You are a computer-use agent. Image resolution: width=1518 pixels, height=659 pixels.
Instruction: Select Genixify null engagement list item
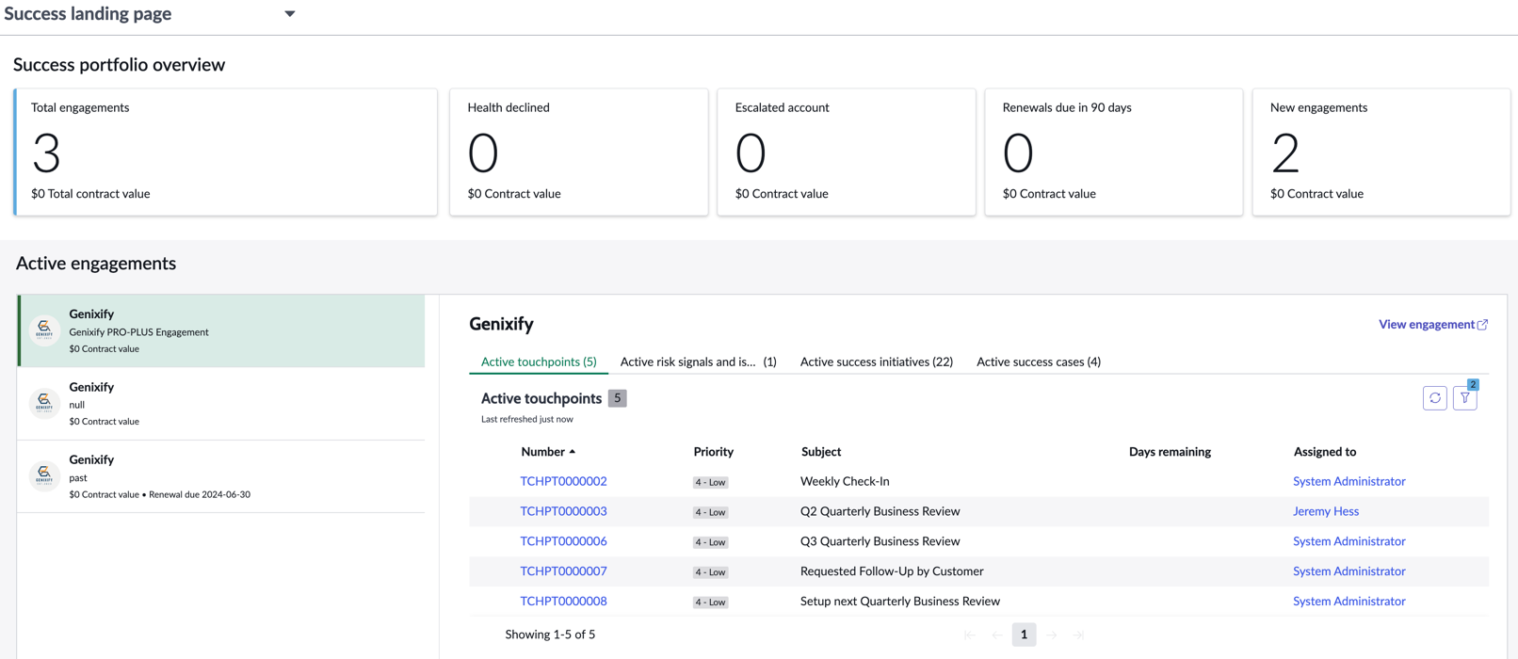[221, 404]
